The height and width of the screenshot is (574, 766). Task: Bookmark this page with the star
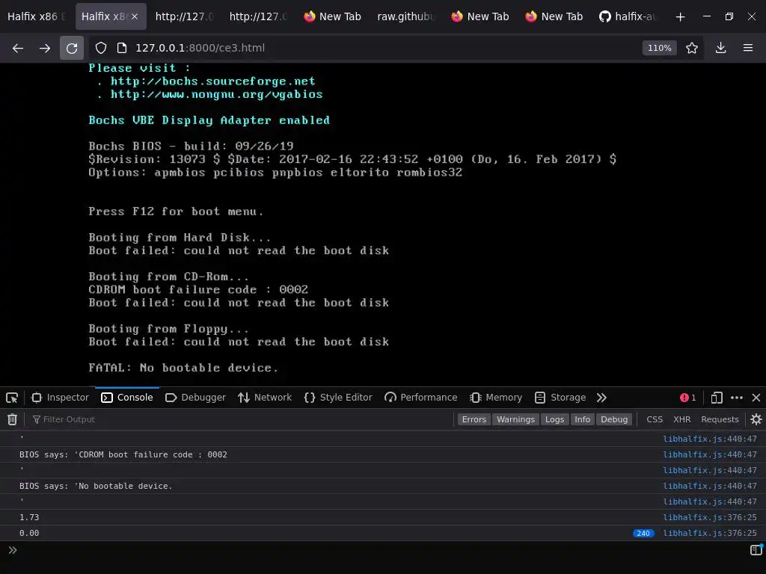click(x=692, y=48)
